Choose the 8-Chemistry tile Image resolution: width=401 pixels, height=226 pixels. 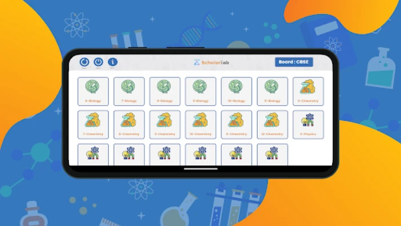(x=129, y=124)
